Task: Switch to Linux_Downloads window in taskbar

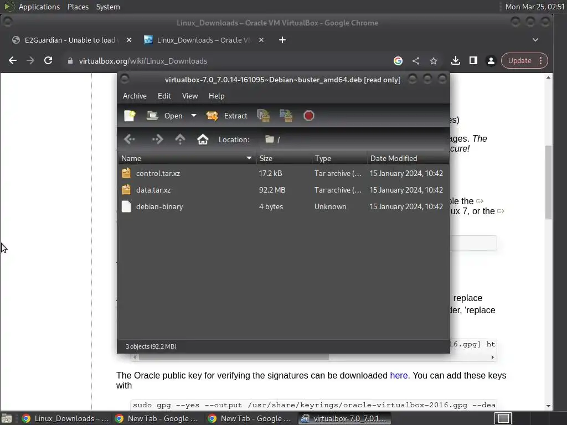Action: coord(65,418)
